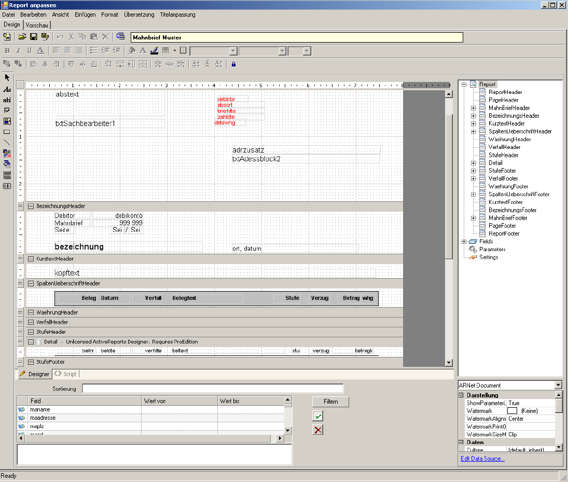Click the Open folder icon
The width and height of the screenshot is (568, 482).
pyautogui.click(x=22, y=36)
